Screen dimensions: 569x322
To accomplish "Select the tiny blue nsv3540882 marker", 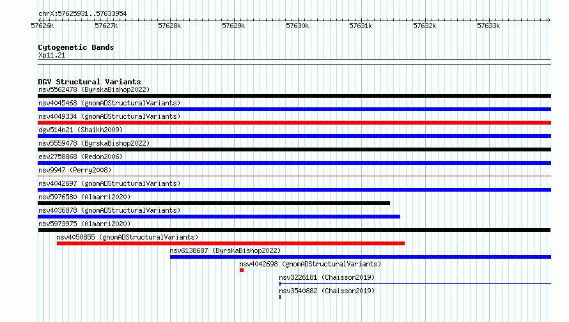I will pos(280,297).
